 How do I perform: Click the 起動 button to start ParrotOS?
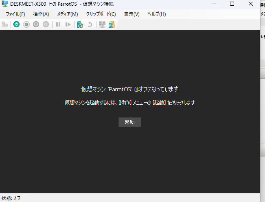tap(129, 122)
